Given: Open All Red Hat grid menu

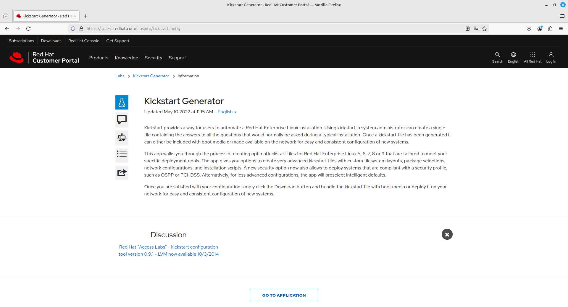Looking at the screenshot, I should tap(532, 57).
